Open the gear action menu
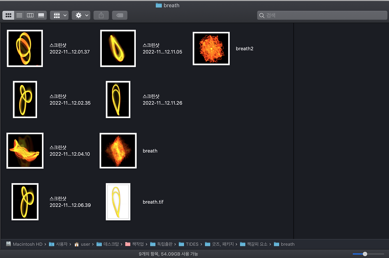Image resolution: width=389 pixels, height=258 pixels. [x=81, y=15]
